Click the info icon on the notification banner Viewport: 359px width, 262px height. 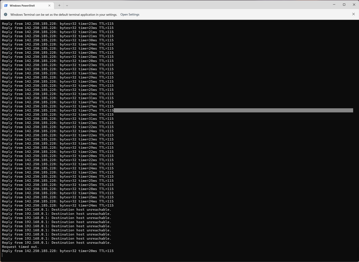(x=5, y=14)
